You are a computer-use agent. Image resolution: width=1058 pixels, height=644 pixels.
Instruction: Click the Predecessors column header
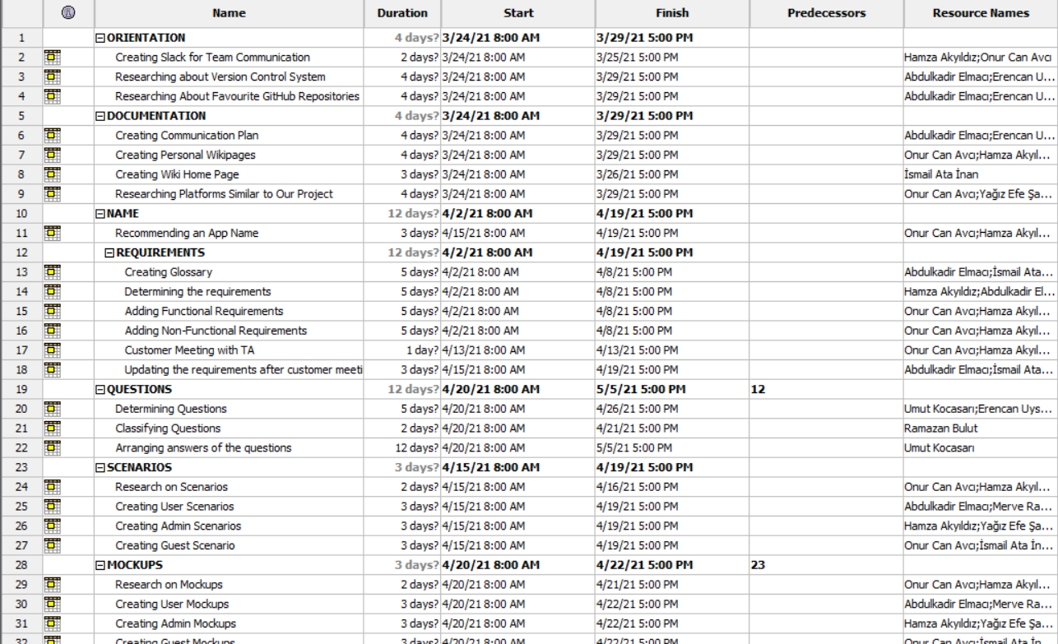[x=826, y=13]
